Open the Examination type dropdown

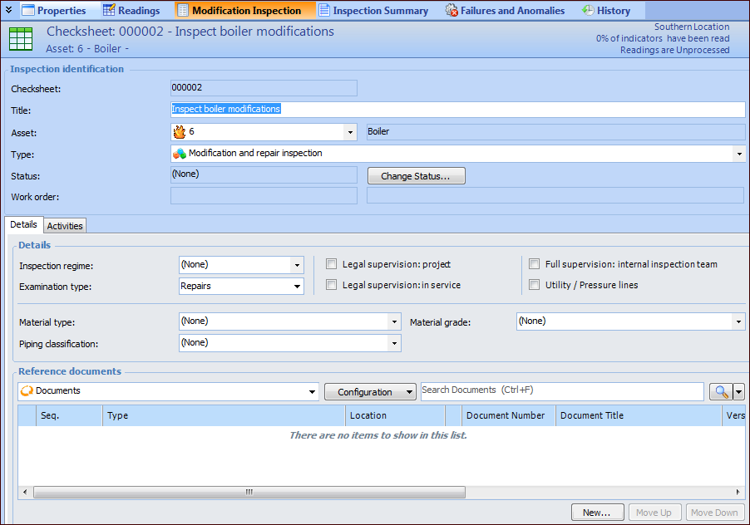(x=297, y=287)
